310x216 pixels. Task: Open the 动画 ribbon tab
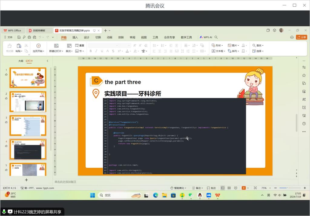[x=109, y=38]
